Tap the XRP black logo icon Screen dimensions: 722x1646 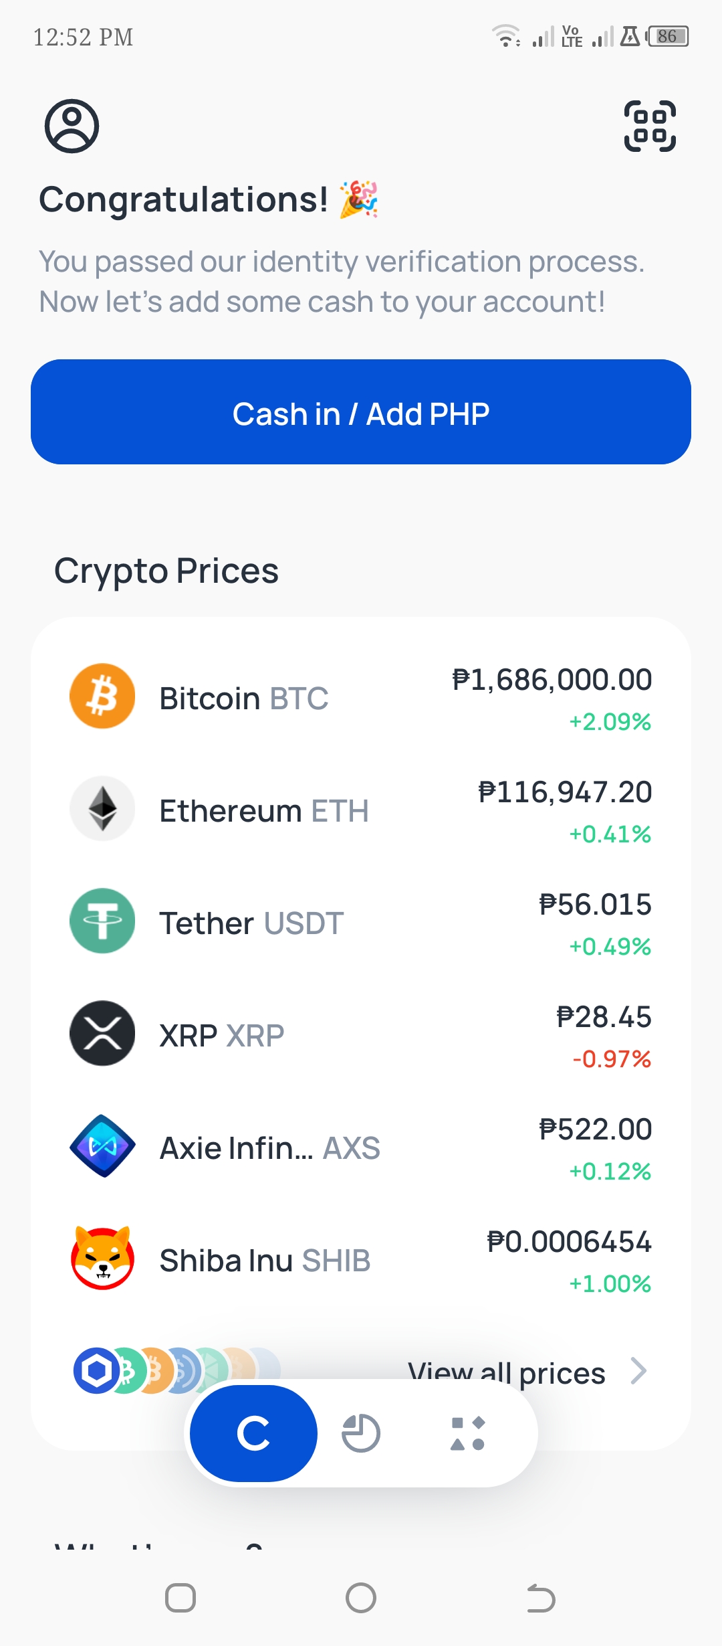pos(102,1033)
